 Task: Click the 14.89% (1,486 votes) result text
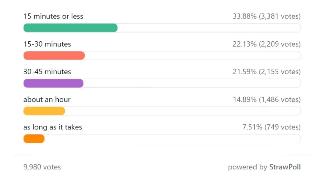(x=267, y=99)
